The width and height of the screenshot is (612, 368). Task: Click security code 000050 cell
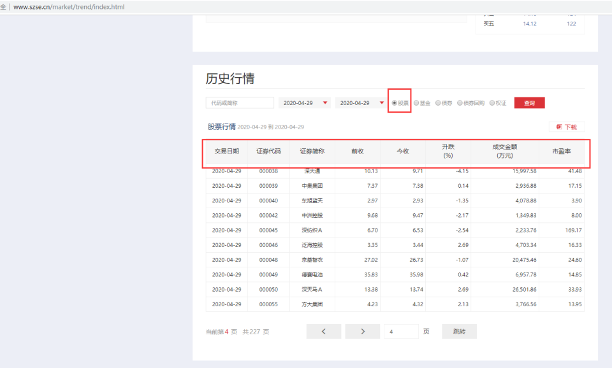tap(268, 290)
